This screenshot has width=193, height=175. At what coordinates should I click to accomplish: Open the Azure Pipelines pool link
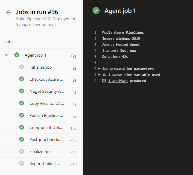[129, 33]
